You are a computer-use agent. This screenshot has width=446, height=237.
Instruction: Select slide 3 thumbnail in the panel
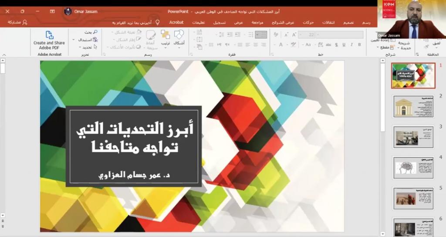(x=413, y=137)
